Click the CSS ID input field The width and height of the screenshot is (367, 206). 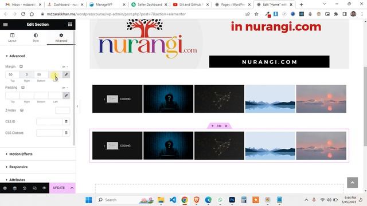coord(49,121)
